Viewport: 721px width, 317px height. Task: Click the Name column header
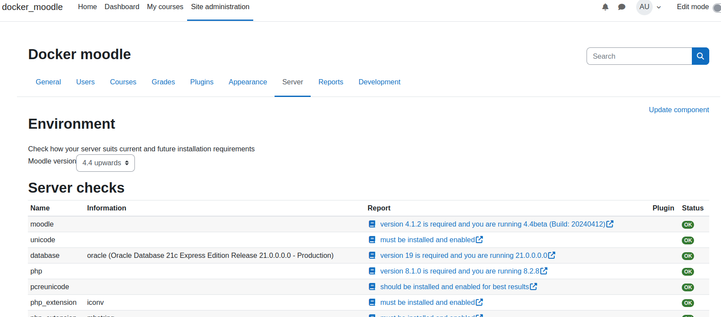point(40,208)
